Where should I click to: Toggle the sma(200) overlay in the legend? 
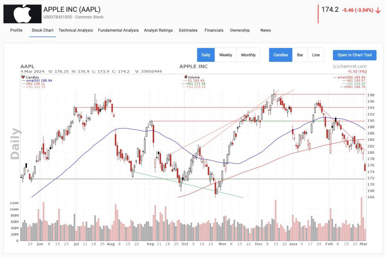coord(351,77)
